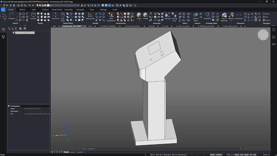
Task: Activate the Pan navigation tool
Action: point(266,17)
